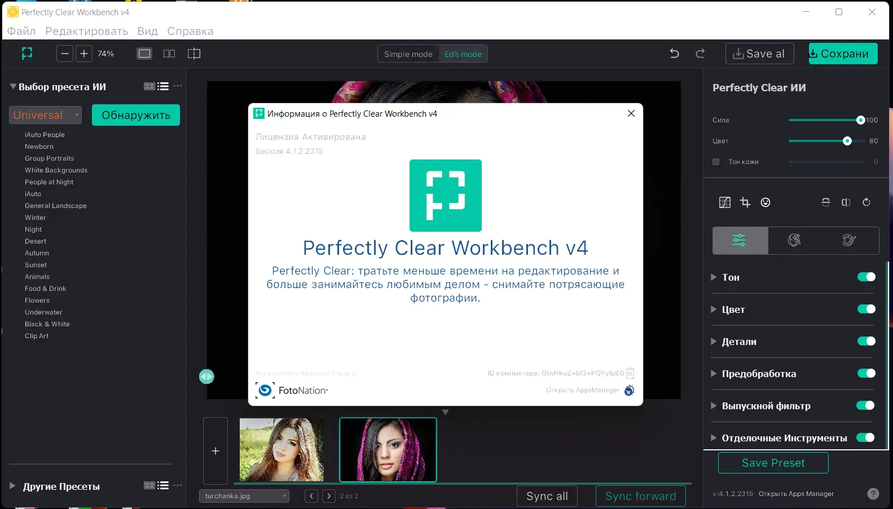Undo the last edit
Viewport: 893px width, 509px height.
674,54
